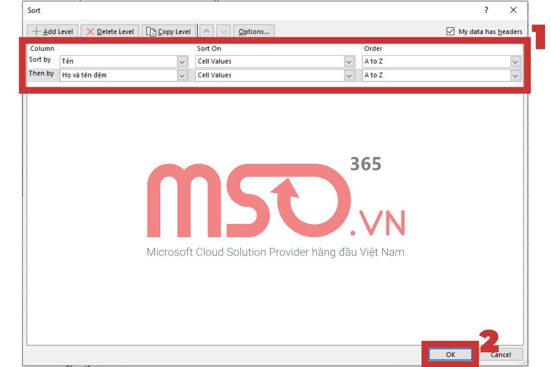This screenshot has height=367, width=551.
Task: Click the Add Level button
Action: [53, 32]
